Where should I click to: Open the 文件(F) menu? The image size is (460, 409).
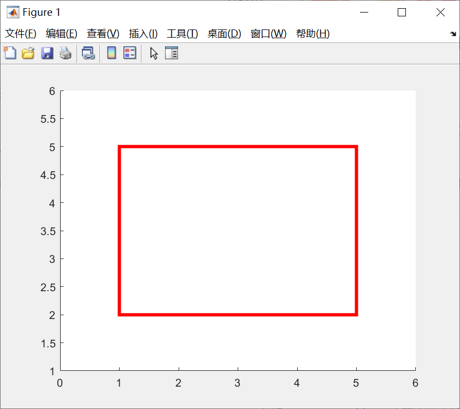tap(21, 33)
